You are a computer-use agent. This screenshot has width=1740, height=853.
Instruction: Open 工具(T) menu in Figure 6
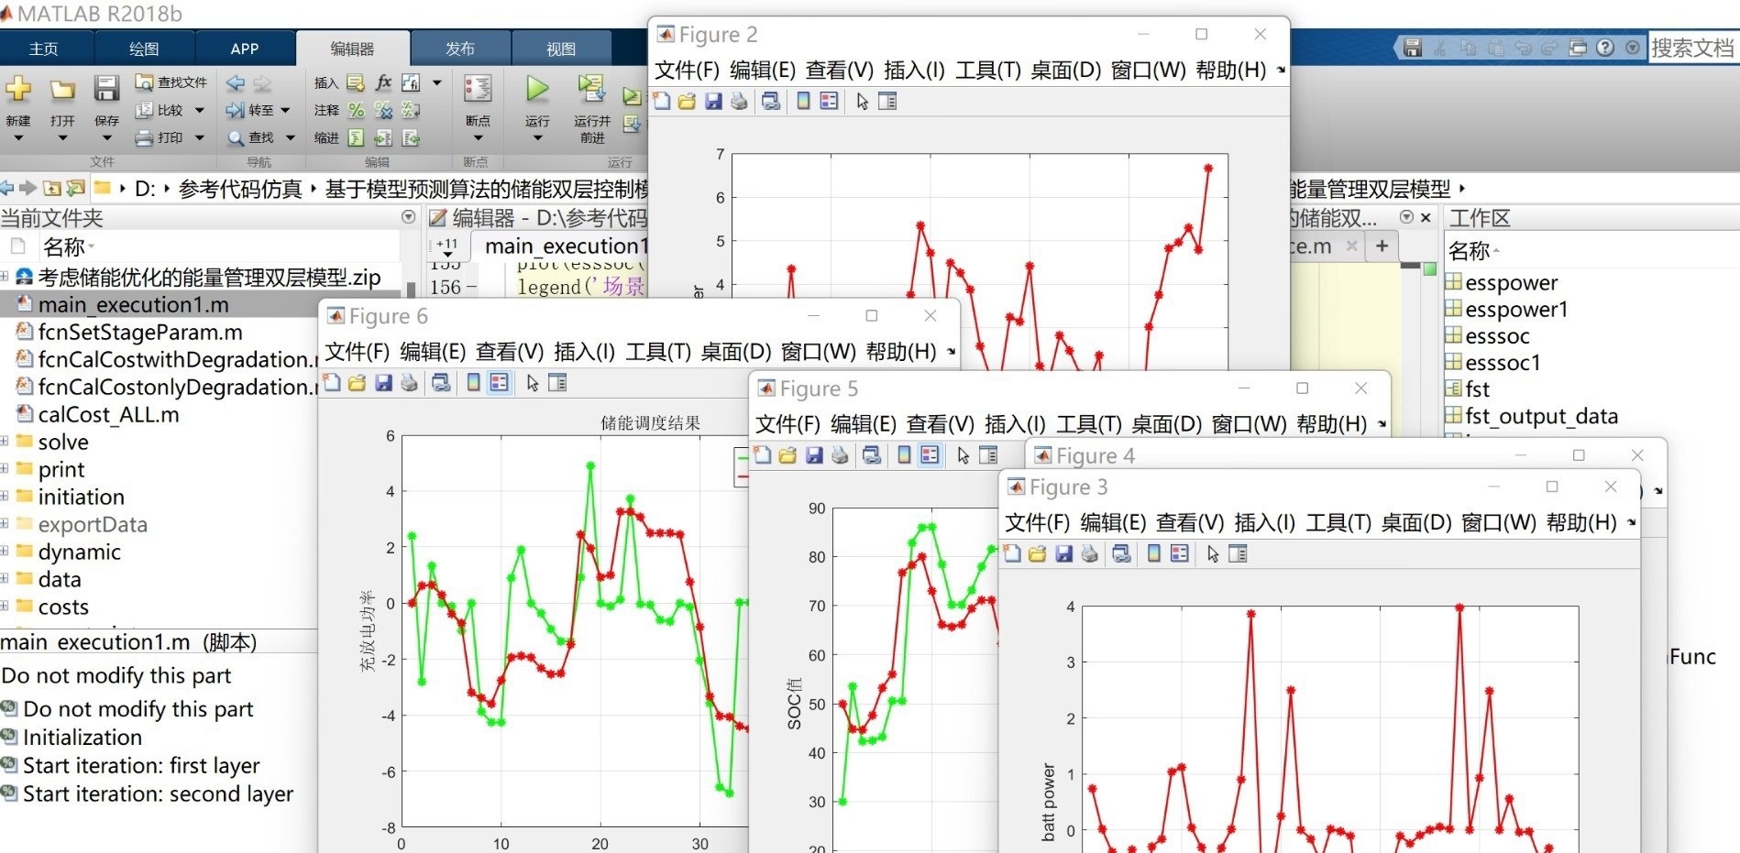pos(658,352)
